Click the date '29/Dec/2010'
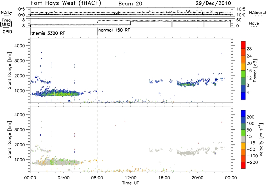The image size is (267, 185). tap(213, 3)
